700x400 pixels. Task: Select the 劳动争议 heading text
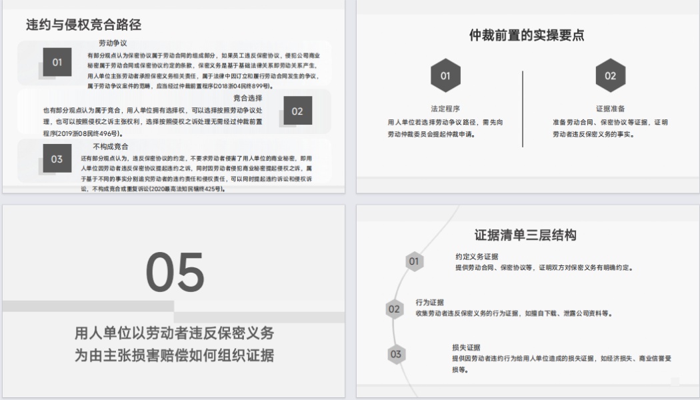click(x=113, y=43)
